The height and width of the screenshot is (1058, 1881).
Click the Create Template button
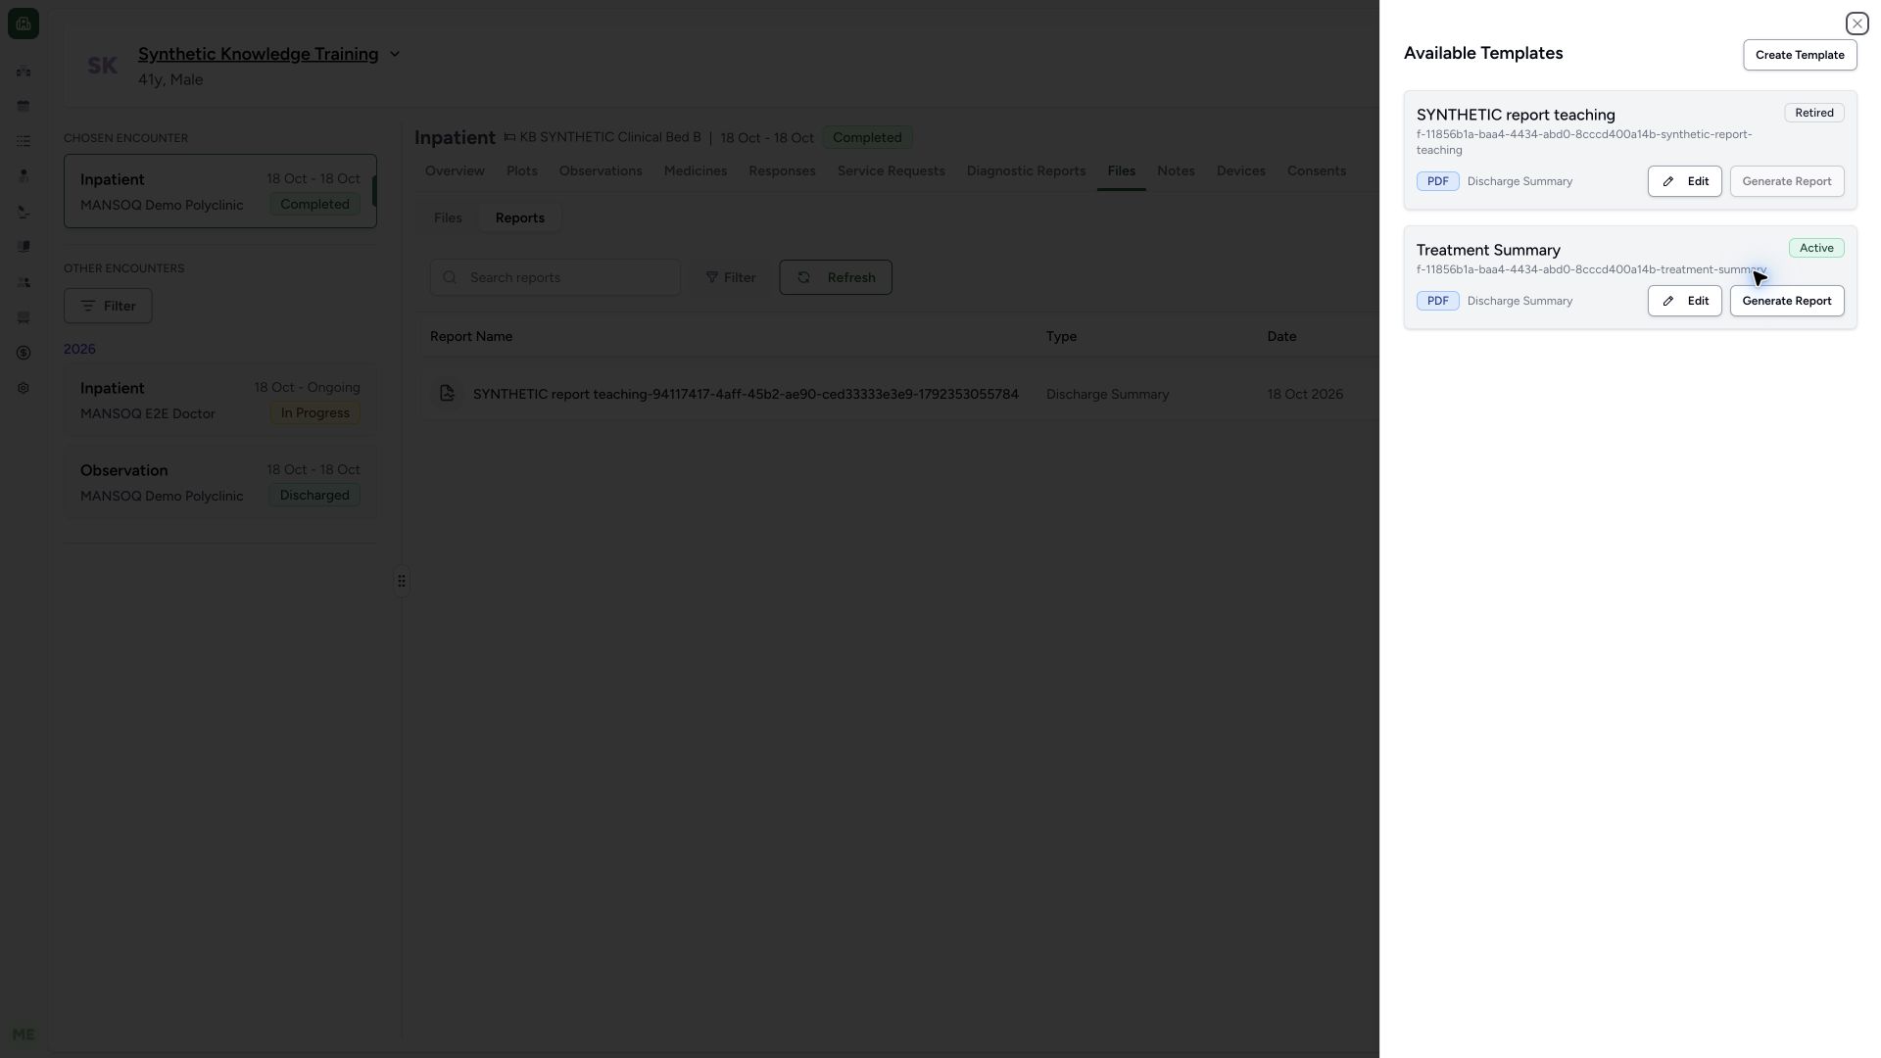tap(1800, 55)
